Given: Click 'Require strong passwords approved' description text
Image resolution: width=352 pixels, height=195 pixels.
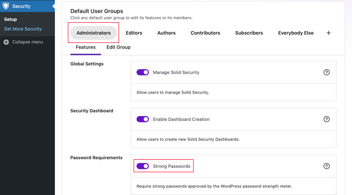Looking at the screenshot, I should coord(214,186).
